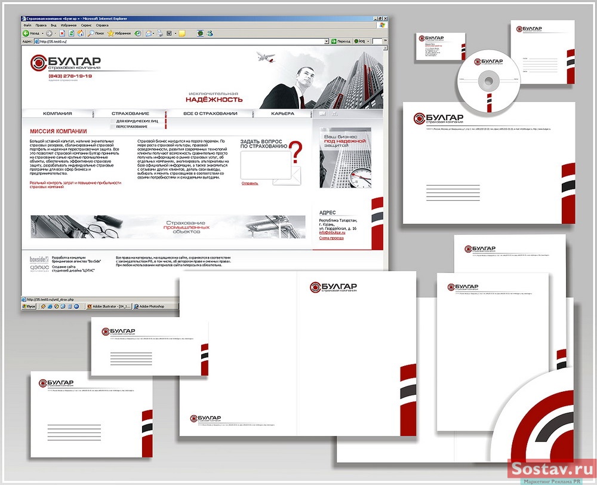This screenshot has width=597, height=485.
Task: Open the Избранное menu in menu bar
Action: (69, 26)
